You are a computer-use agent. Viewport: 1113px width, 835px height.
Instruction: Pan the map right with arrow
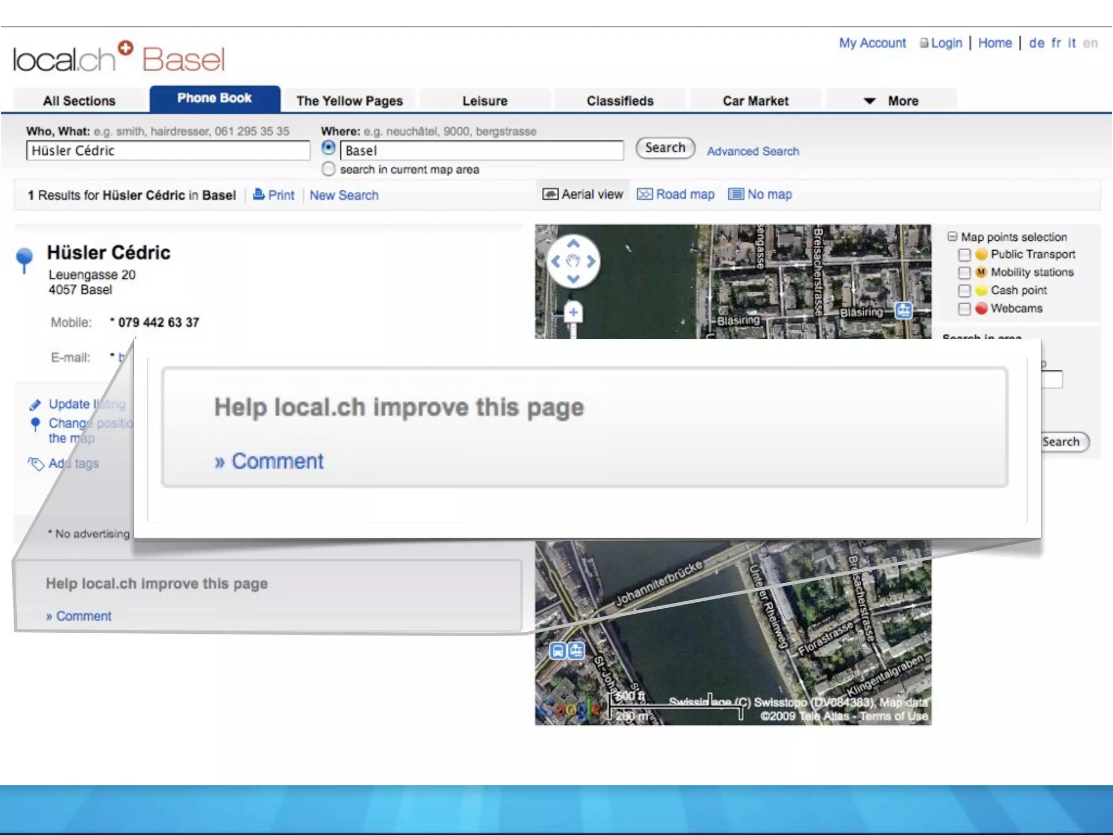(591, 261)
